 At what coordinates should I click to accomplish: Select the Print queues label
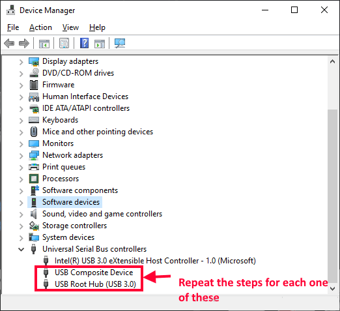[64, 167]
